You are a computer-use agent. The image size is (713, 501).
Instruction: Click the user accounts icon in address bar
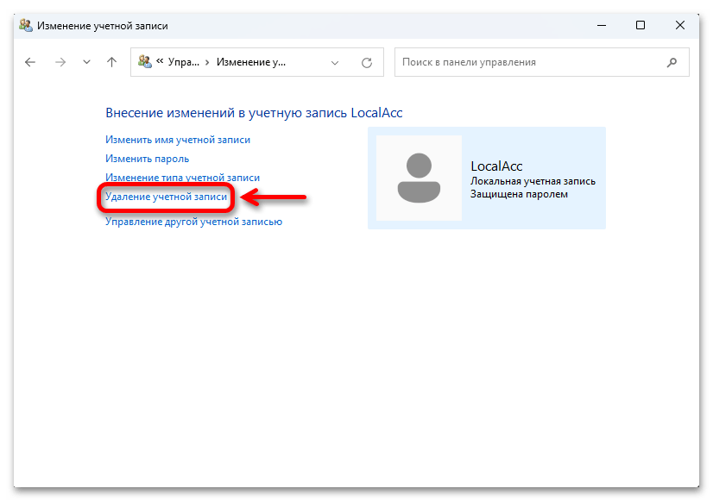[145, 62]
